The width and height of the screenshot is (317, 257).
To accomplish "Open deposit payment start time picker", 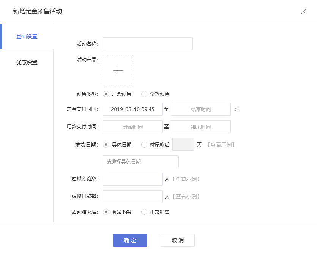I will pos(133,109).
